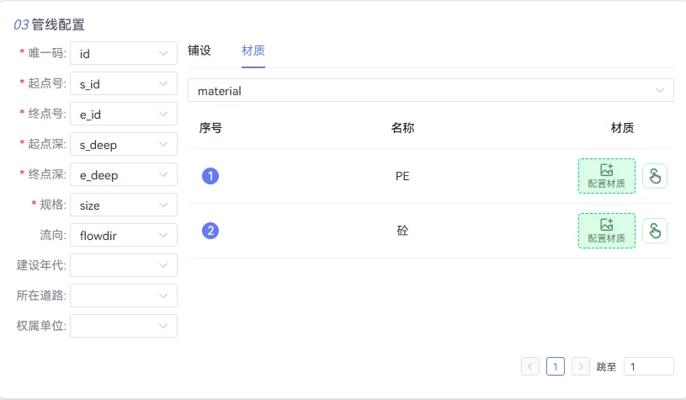This screenshot has width=686, height=400.
Task: Click the 名称 column header
Action: (402, 128)
